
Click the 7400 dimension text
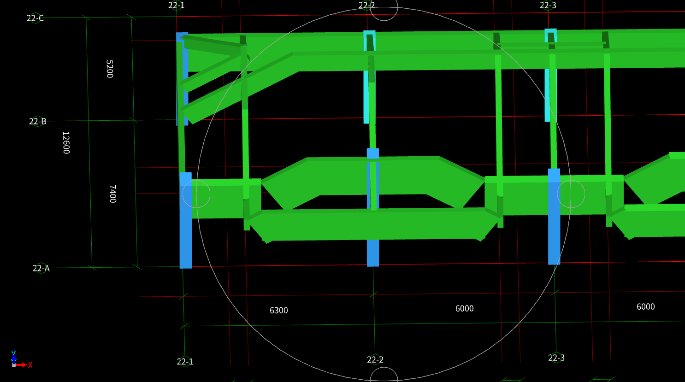tap(112, 194)
